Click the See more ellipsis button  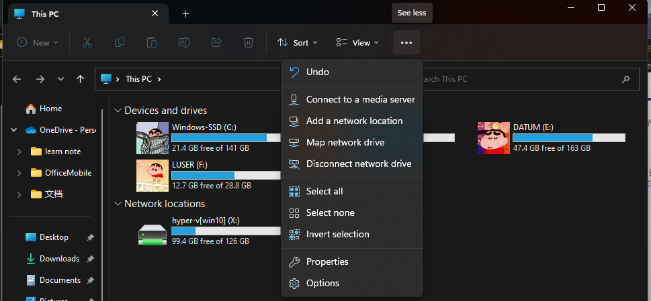406,42
